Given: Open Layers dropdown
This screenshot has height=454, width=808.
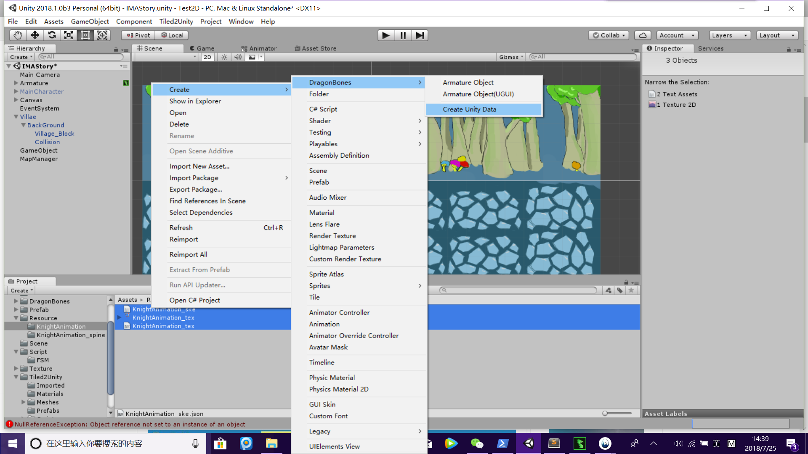Looking at the screenshot, I should point(729,35).
